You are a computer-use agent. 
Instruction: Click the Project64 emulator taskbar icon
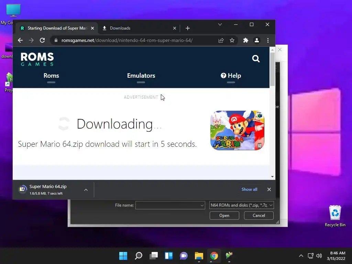229,256
